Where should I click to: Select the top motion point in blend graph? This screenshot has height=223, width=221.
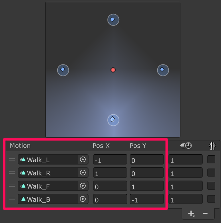pos(113,20)
